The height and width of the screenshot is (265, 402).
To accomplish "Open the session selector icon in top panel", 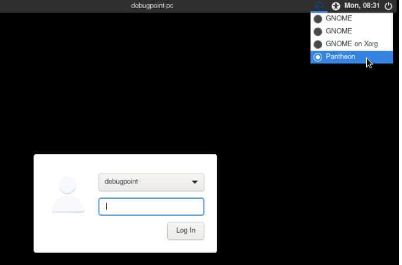I will pyautogui.click(x=319, y=6).
